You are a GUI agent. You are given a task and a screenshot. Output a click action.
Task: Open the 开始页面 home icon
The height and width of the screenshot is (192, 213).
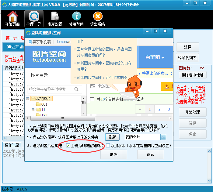click(x=12, y=19)
